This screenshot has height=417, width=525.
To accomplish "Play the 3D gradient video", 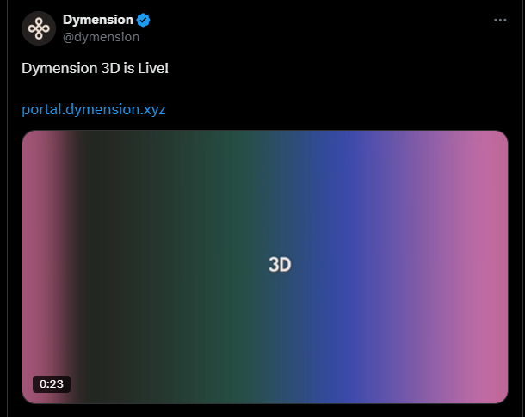I will [x=265, y=267].
